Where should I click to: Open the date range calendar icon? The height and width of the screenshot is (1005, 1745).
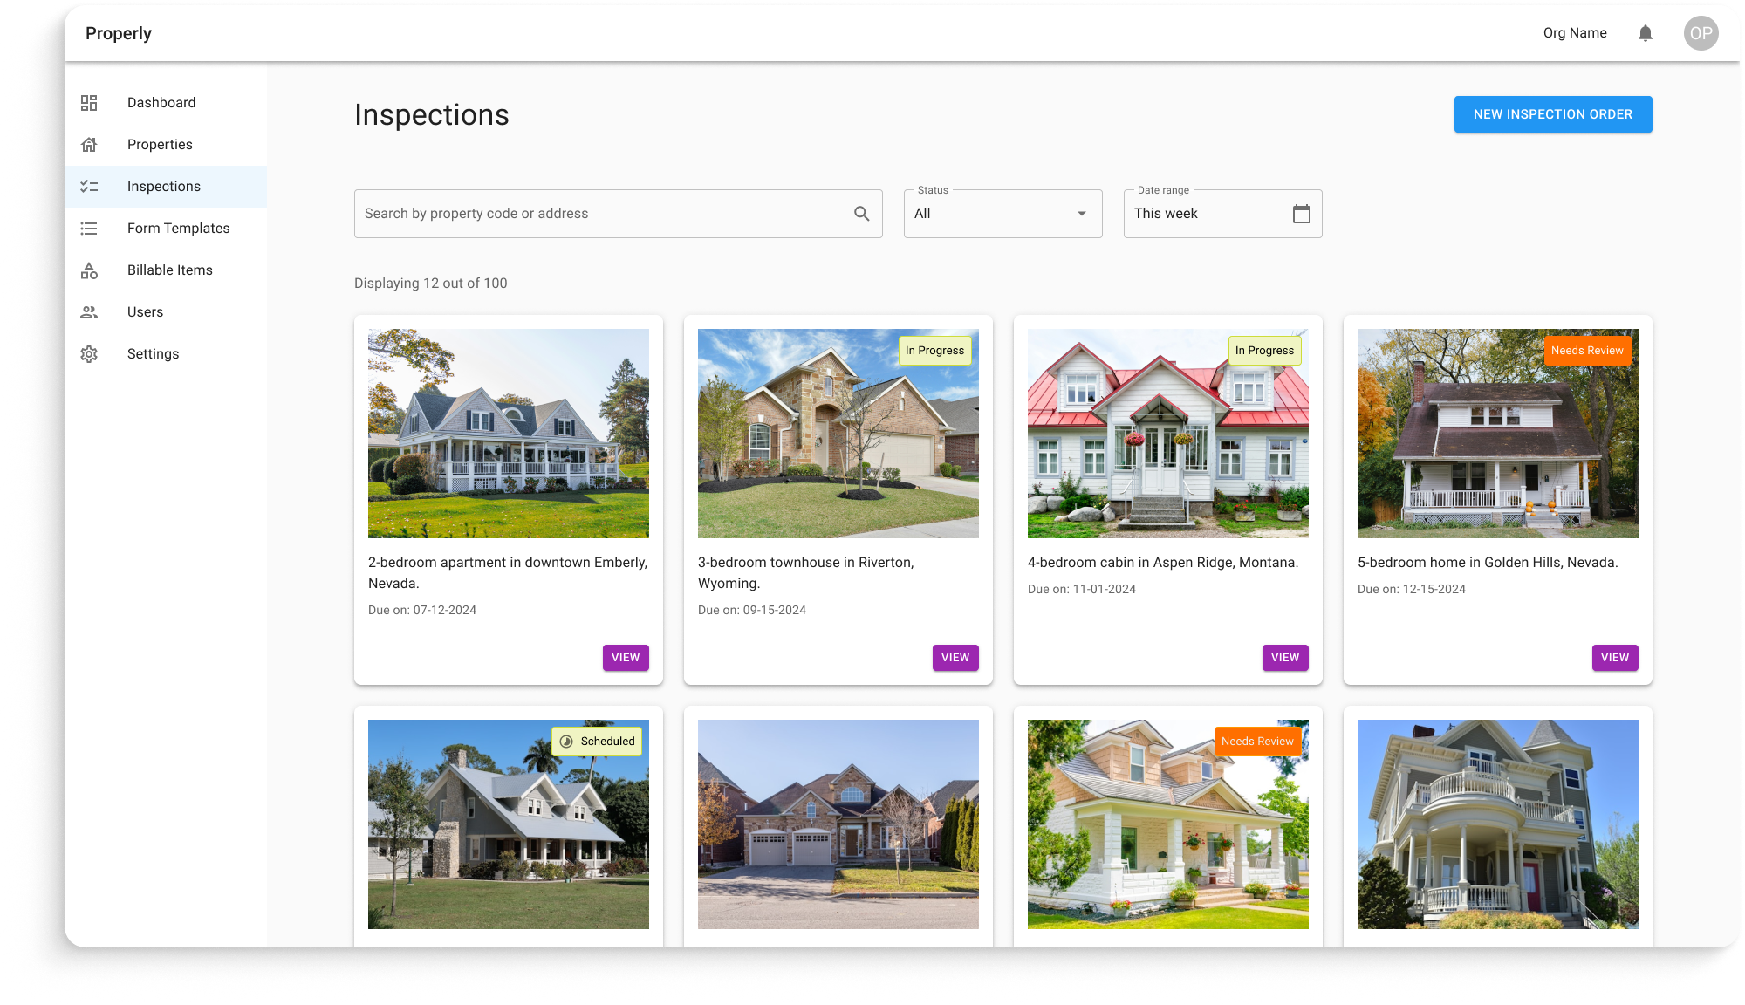1302,214
